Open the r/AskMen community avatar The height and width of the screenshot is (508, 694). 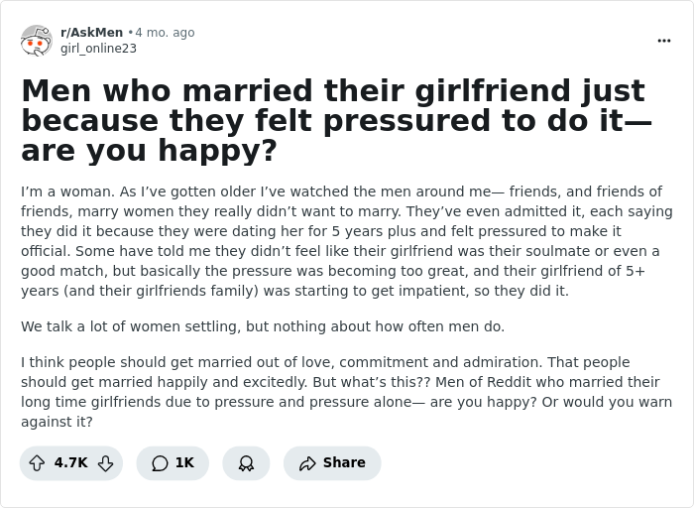click(x=37, y=41)
